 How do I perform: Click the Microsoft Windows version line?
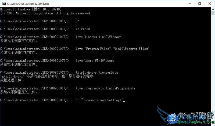pyautogui.click(x=31, y=9)
